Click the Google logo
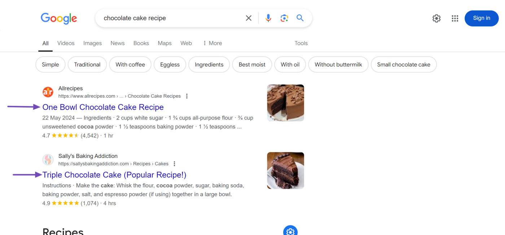 click(x=59, y=18)
